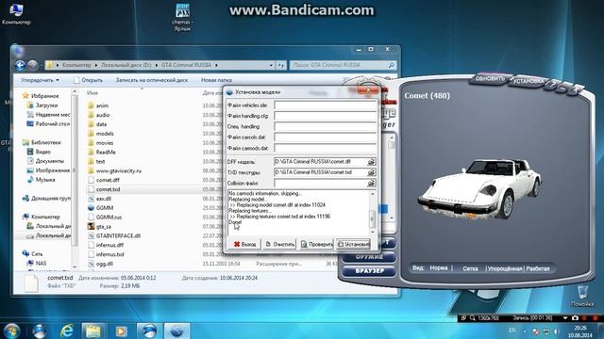The image size is (604, 339).
Task: Click the ОРУЖИЕ button
Action: tap(369, 257)
